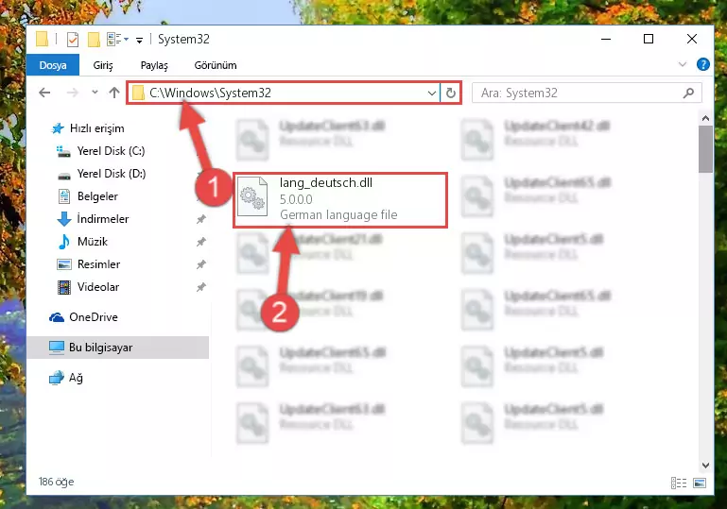Click the vertical scrollbar thumb

pos(705,149)
